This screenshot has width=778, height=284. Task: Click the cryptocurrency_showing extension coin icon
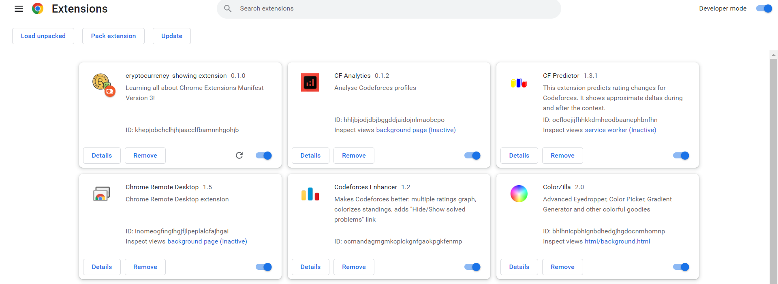104,85
